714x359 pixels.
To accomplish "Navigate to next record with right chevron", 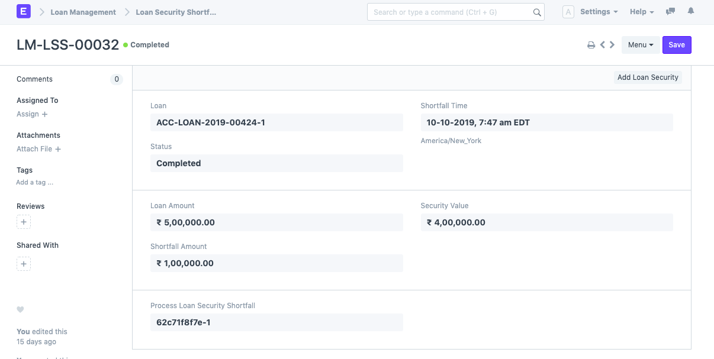I will coord(612,44).
